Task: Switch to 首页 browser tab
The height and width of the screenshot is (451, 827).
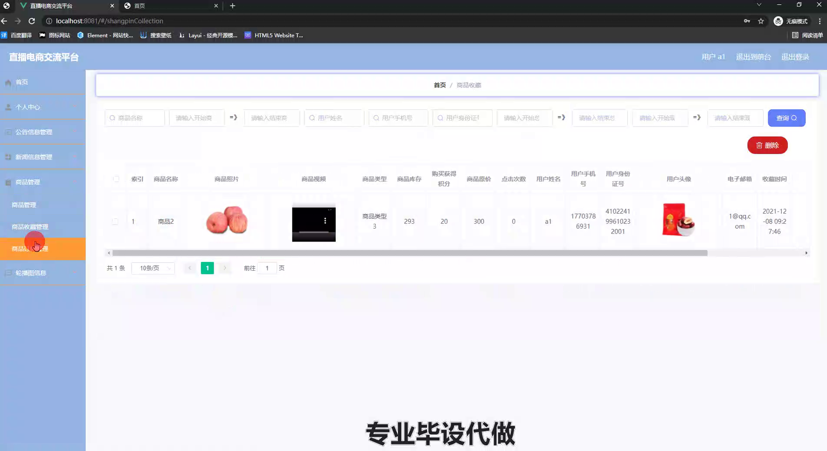Action: 170,6
